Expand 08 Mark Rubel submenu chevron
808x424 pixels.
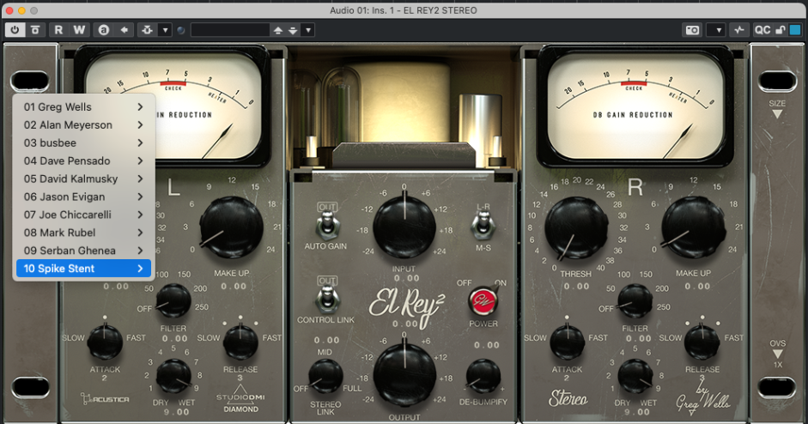click(140, 233)
